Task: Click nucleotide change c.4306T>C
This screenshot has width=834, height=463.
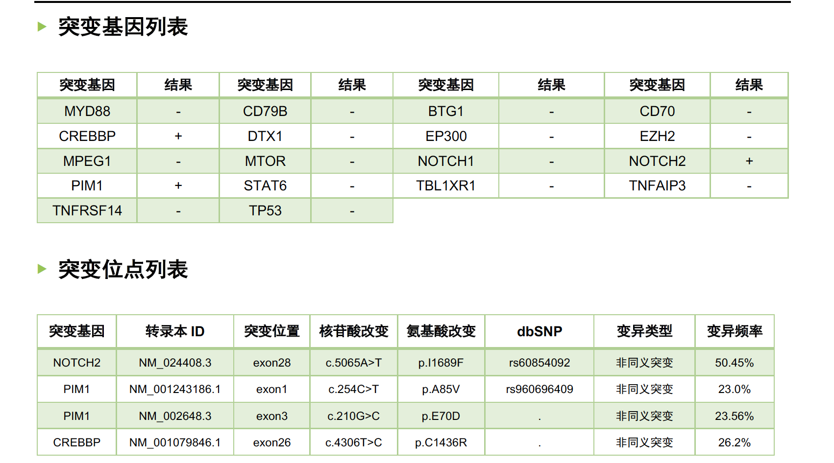Action: click(354, 442)
